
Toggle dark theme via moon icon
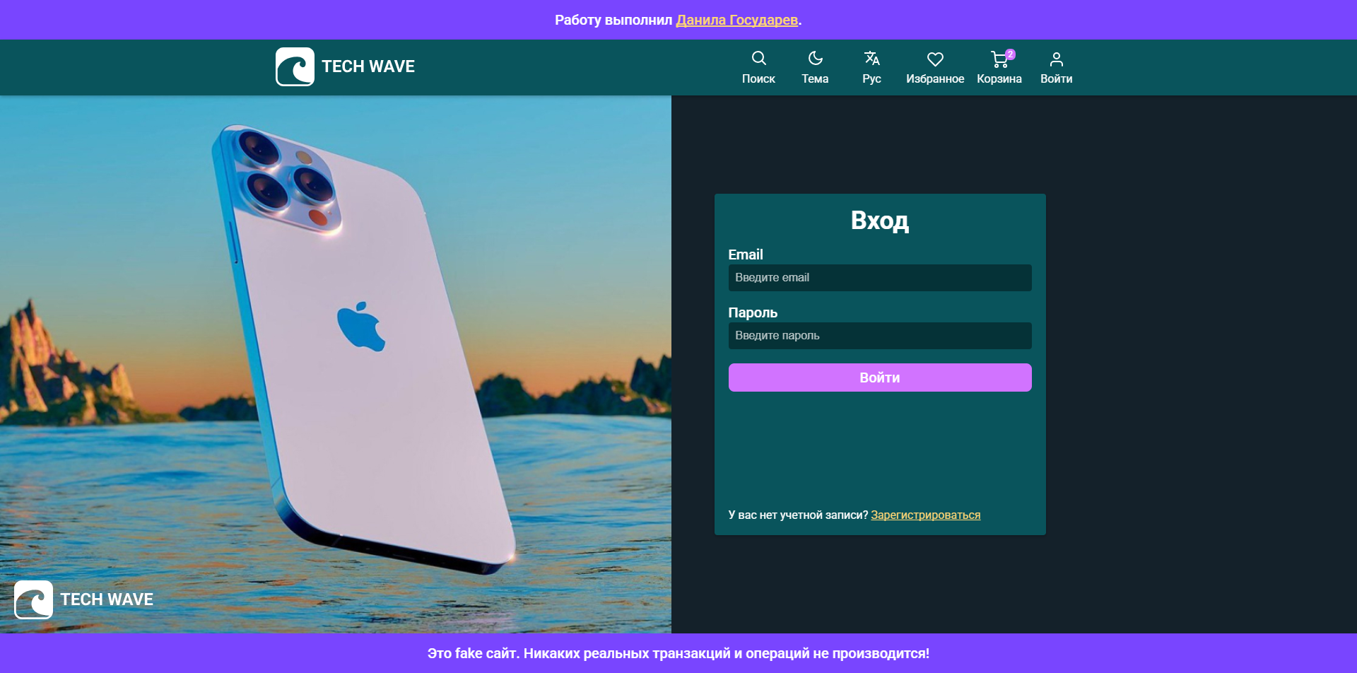(815, 58)
